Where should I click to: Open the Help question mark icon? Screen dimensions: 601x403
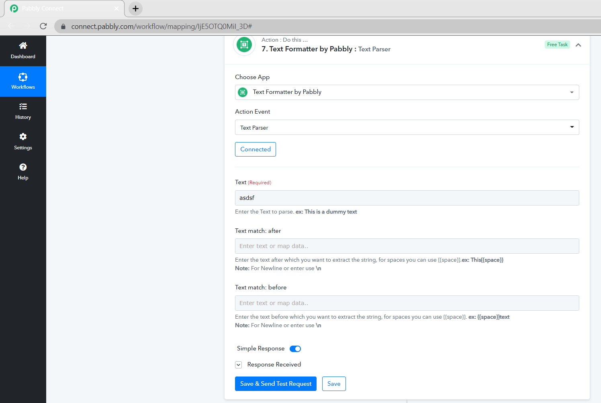(23, 167)
